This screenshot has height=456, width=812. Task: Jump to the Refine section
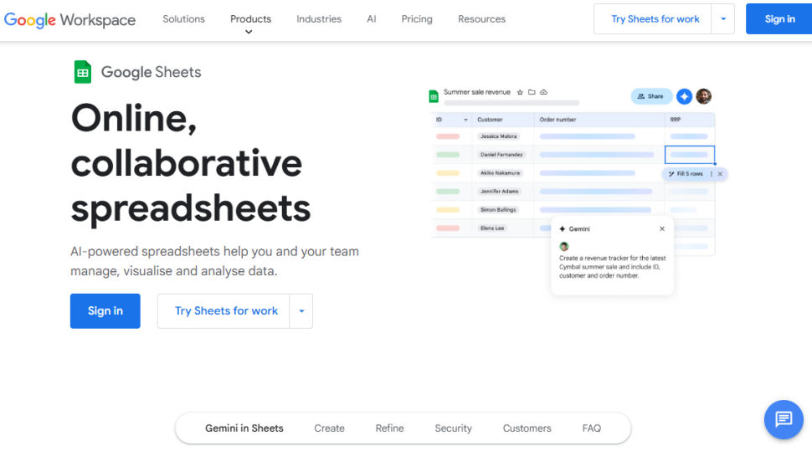389,428
